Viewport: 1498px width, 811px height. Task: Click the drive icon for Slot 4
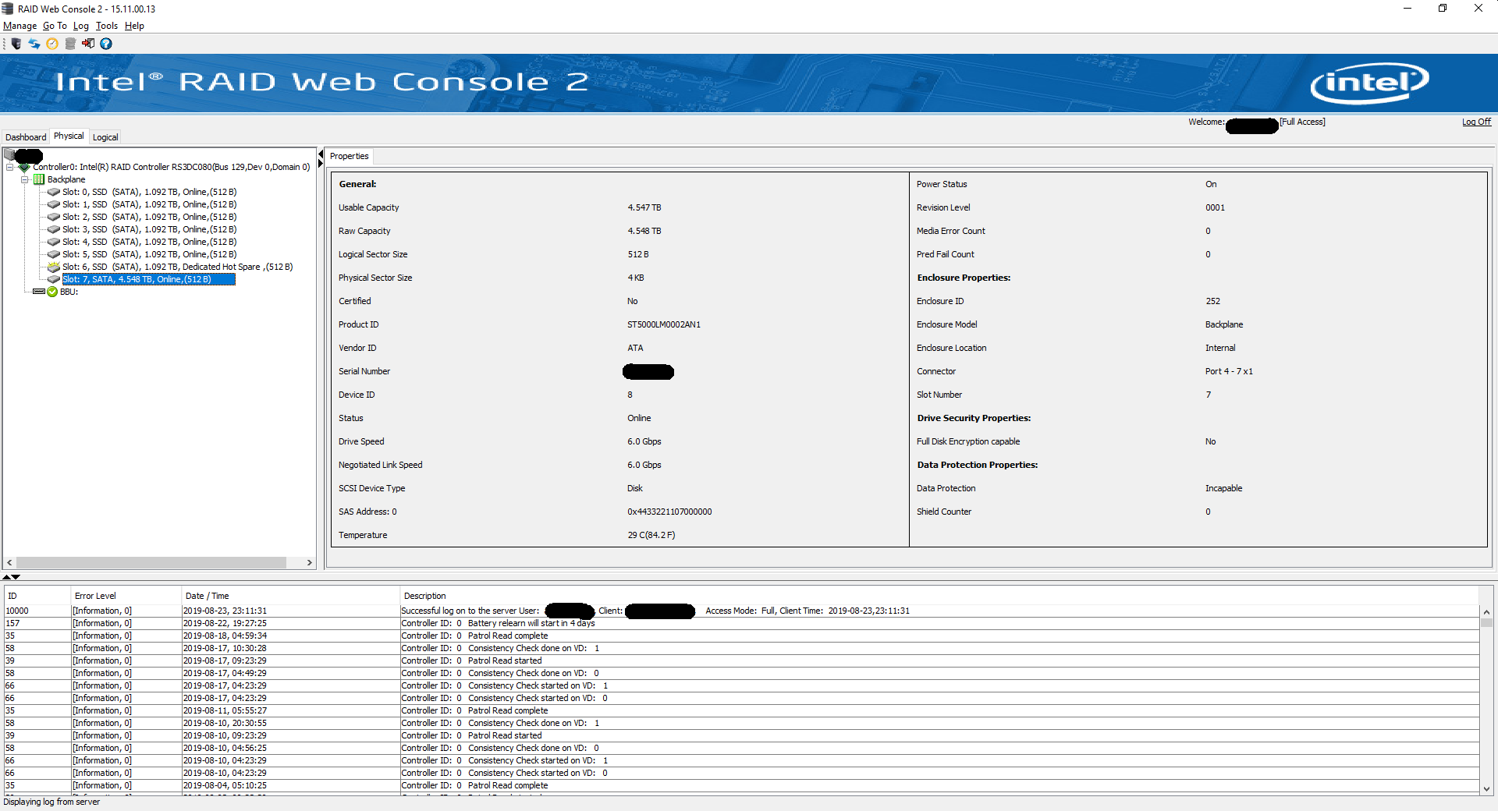pyautogui.click(x=54, y=242)
